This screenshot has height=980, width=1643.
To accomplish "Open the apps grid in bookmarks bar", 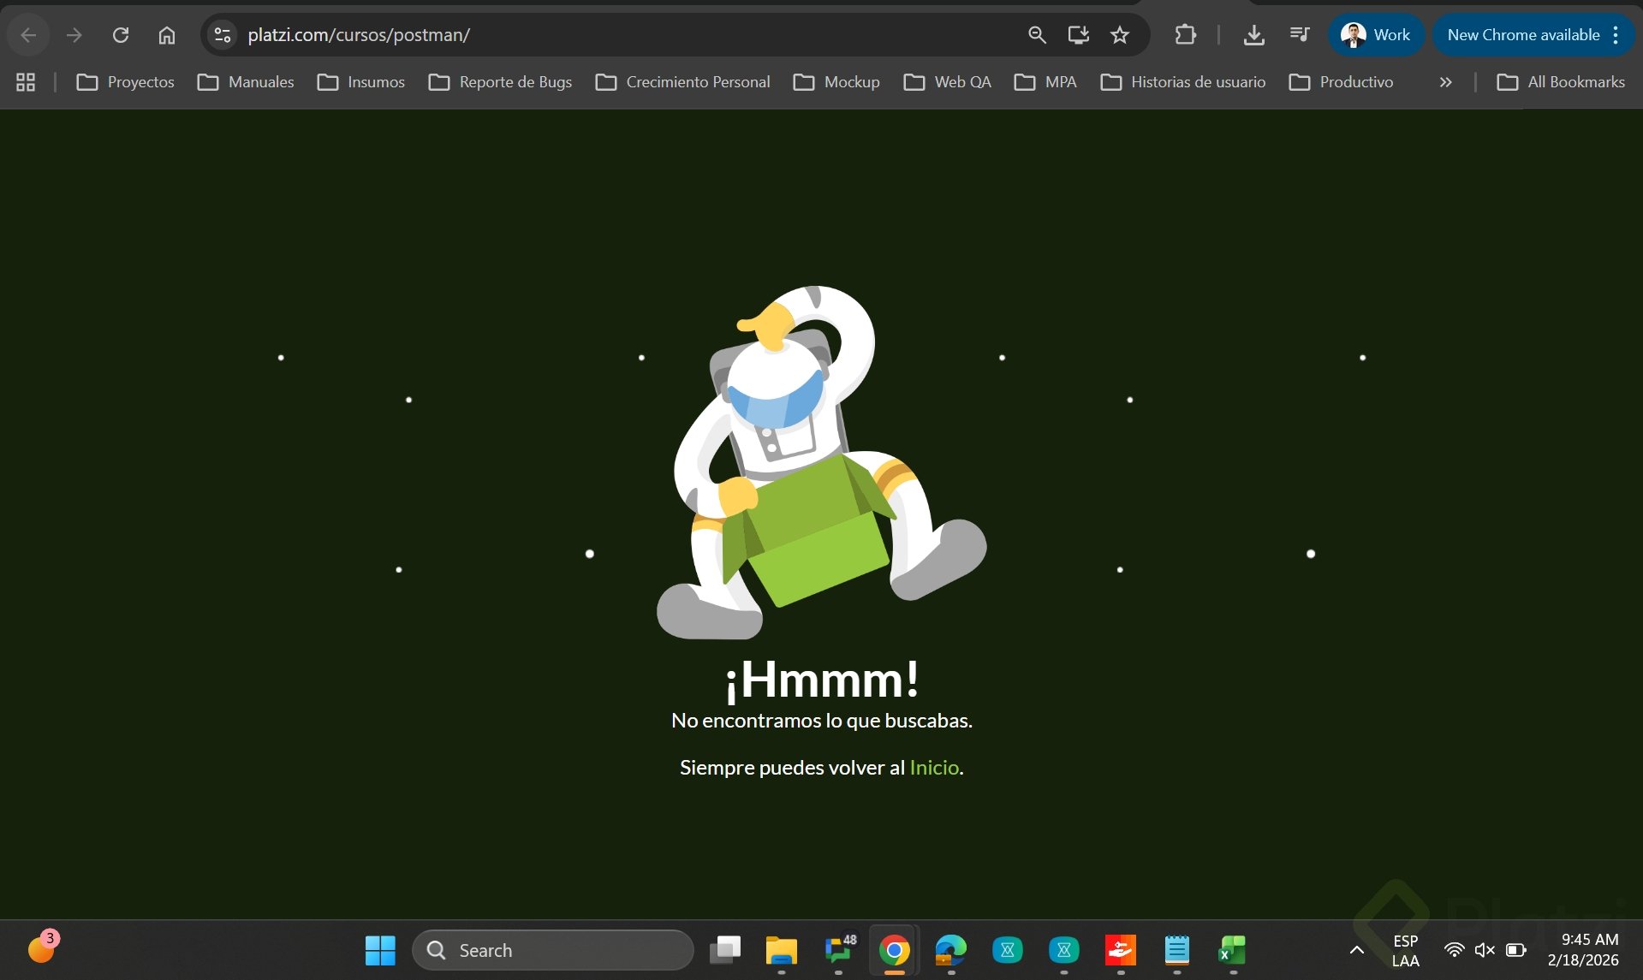I will [x=26, y=82].
